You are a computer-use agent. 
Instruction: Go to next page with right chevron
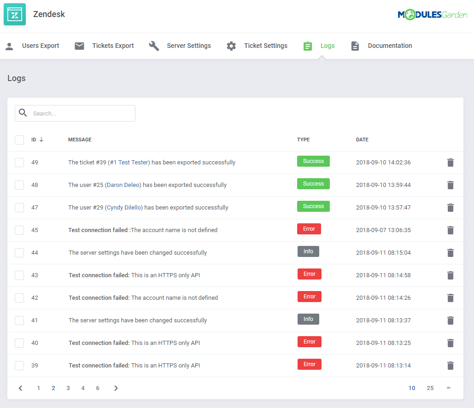click(116, 388)
